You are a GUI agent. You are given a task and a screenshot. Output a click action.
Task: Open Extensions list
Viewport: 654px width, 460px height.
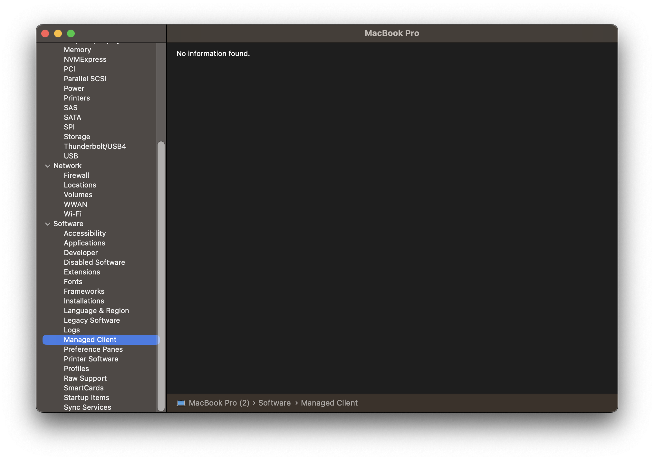tap(82, 272)
